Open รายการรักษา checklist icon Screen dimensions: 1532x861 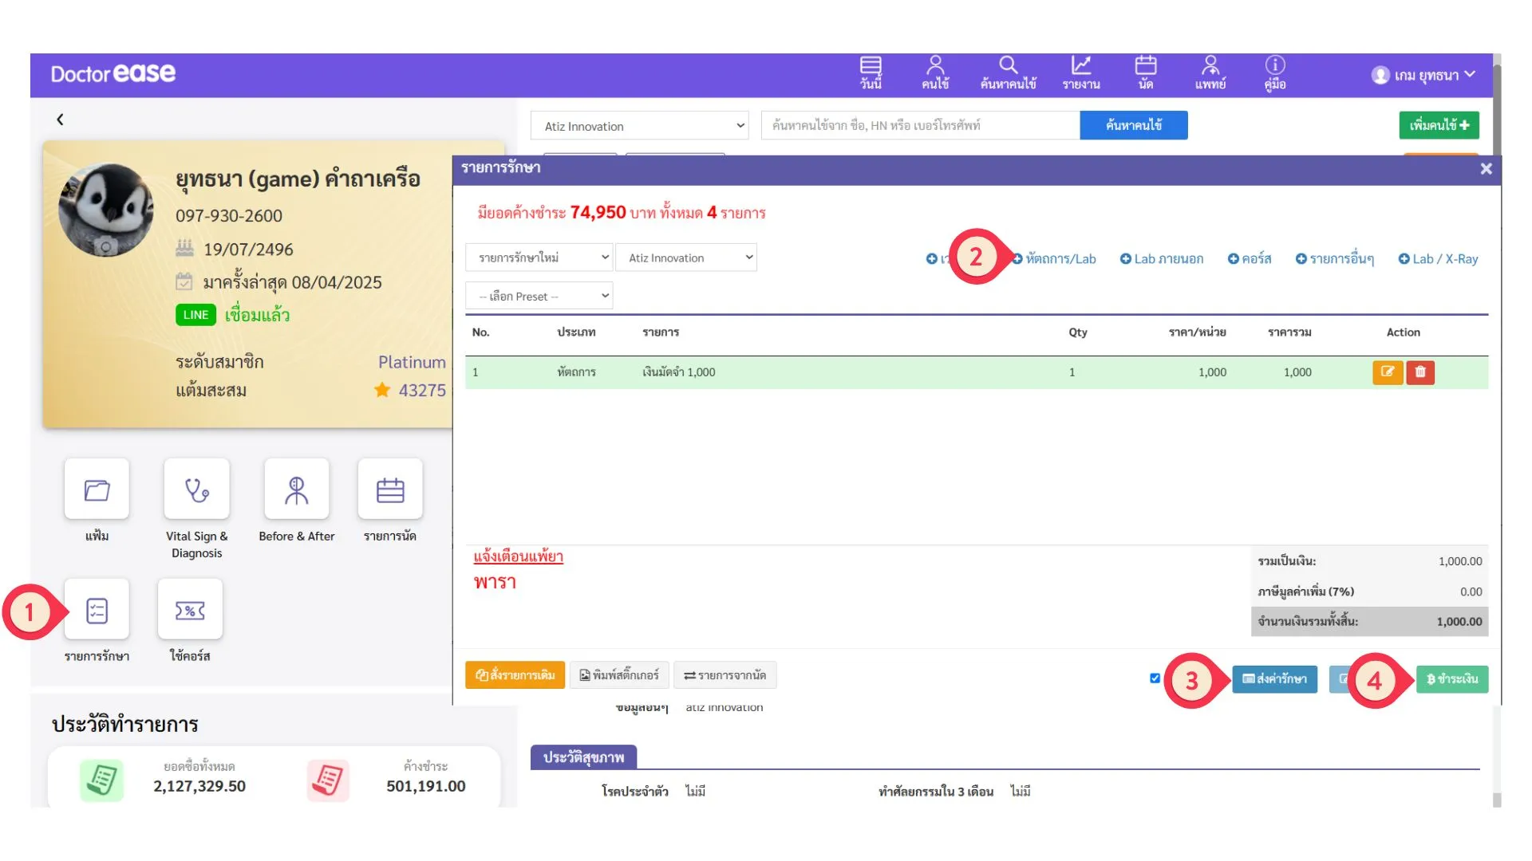(x=97, y=610)
